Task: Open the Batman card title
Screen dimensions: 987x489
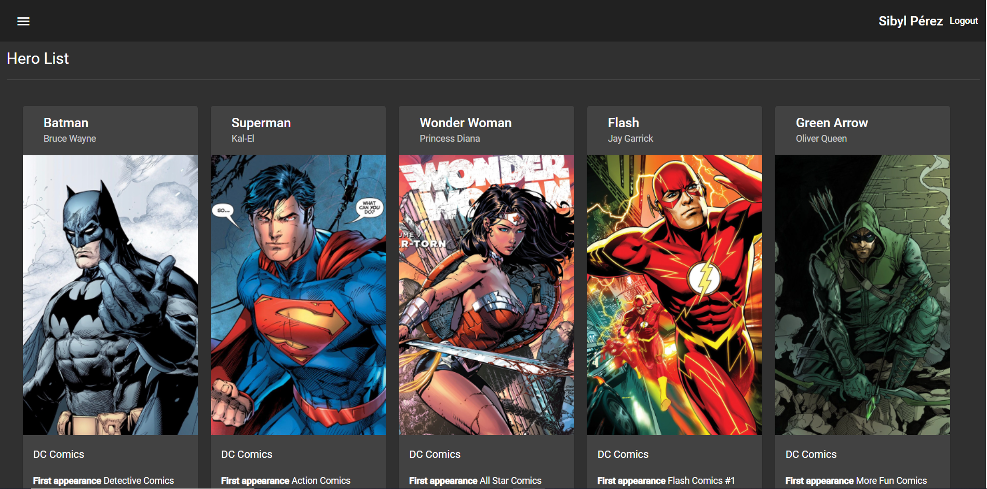Action: [66, 123]
